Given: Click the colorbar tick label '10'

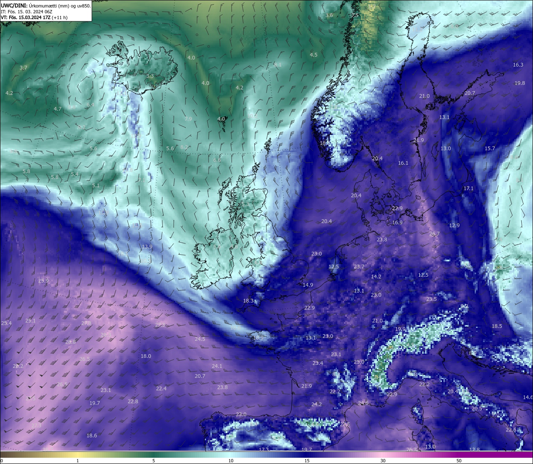Looking at the screenshot, I should [231, 461].
